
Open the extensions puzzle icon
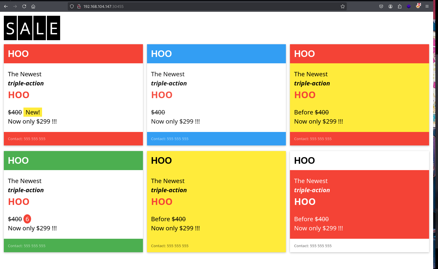400,6
